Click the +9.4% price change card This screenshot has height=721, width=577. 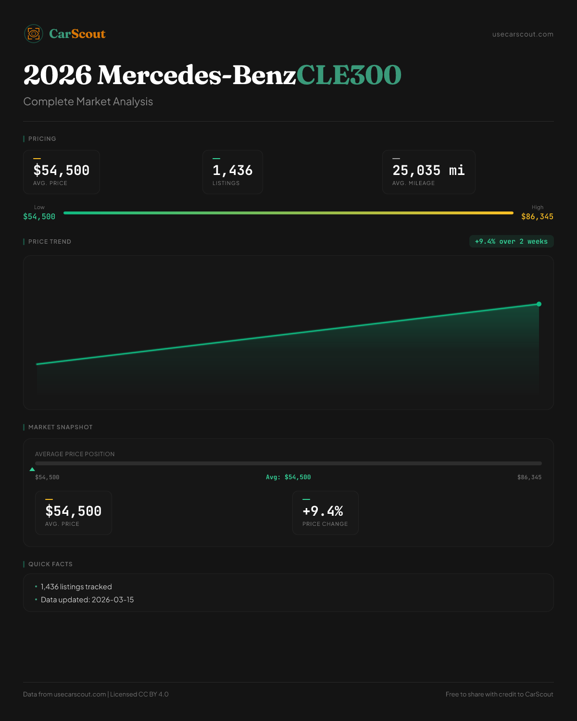(x=325, y=513)
